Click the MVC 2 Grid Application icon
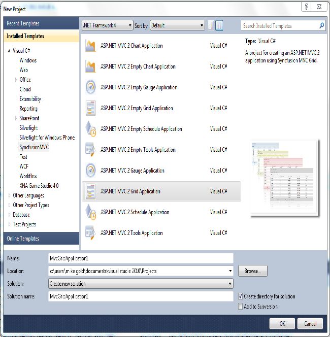This screenshot has width=330, height=337. (x=90, y=191)
